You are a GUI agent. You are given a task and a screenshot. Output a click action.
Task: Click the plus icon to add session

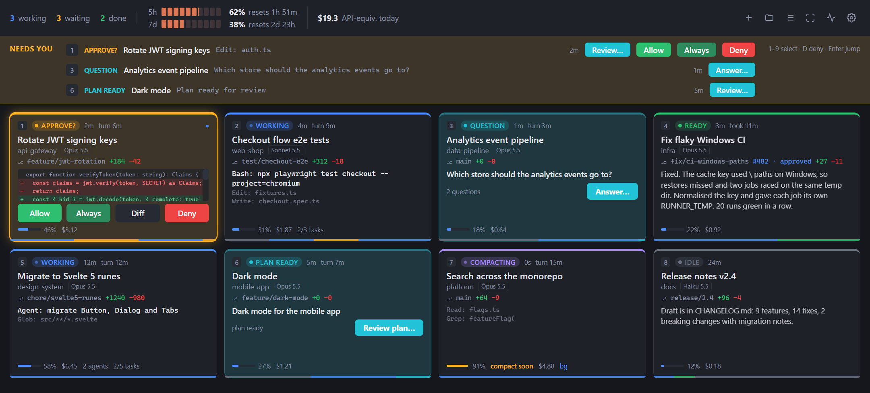pos(748,18)
